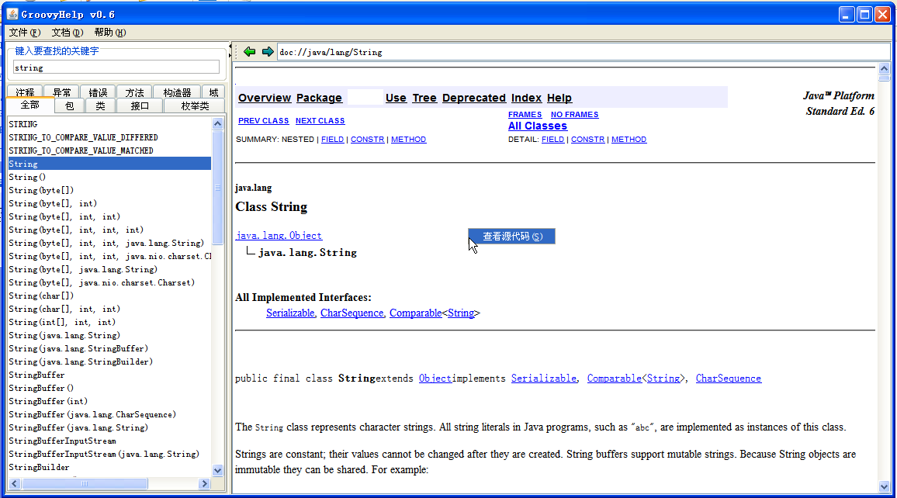Select the 全部 tab
This screenshot has width=897, height=498.
click(x=30, y=105)
